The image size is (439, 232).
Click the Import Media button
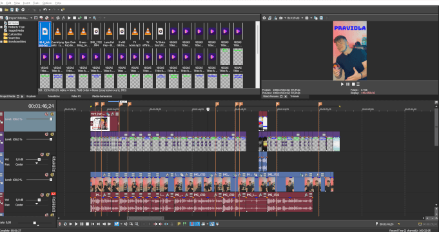[x=19, y=18]
